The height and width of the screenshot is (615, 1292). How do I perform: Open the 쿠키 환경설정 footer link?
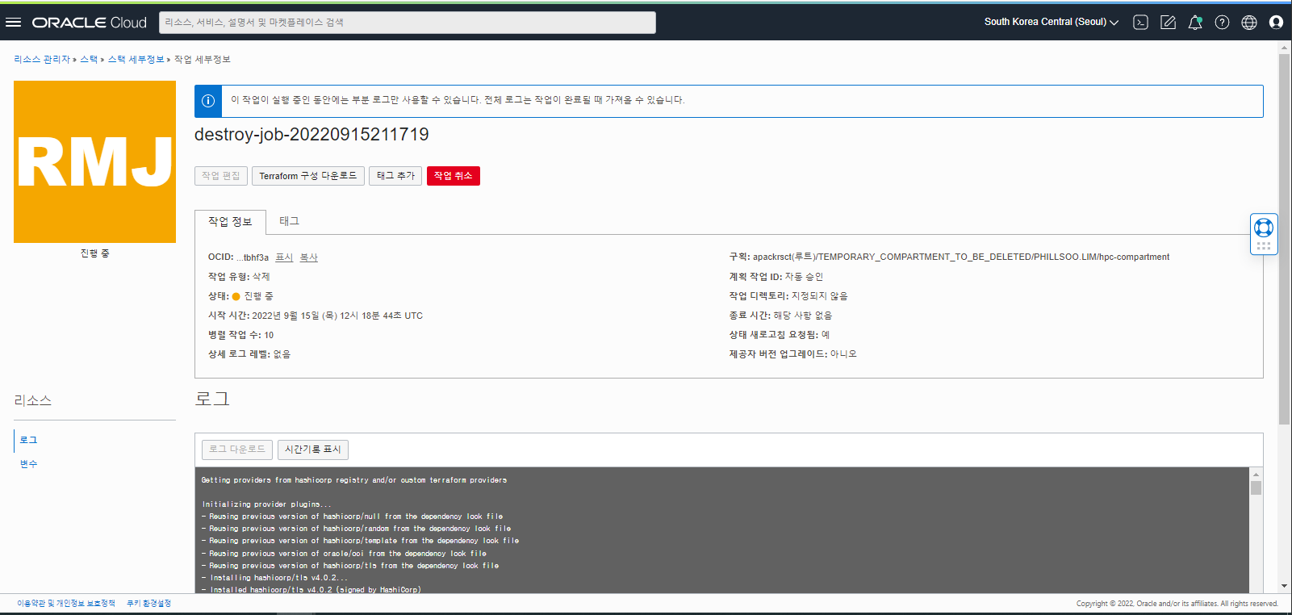point(149,604)
